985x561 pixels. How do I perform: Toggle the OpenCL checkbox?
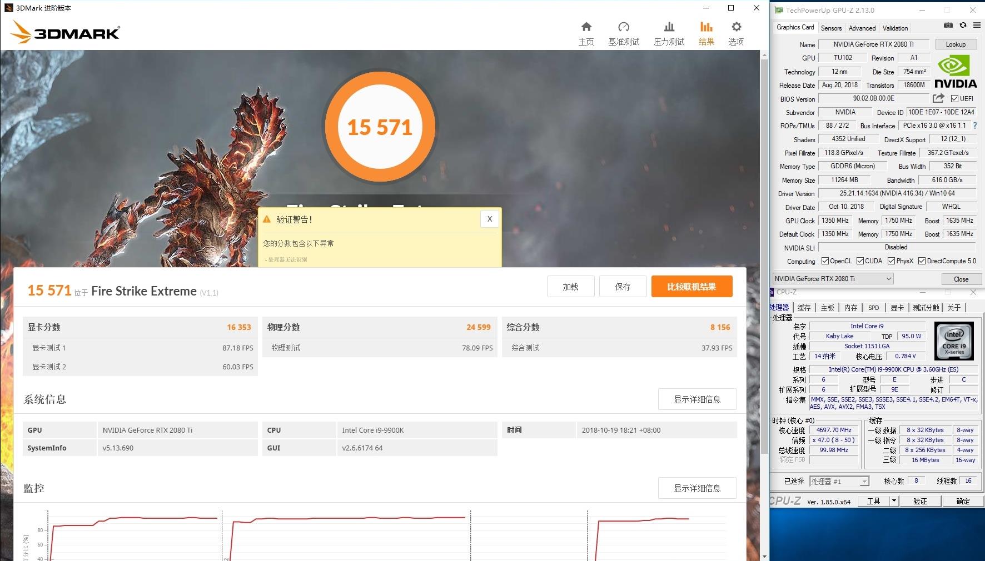pos(825,261)
